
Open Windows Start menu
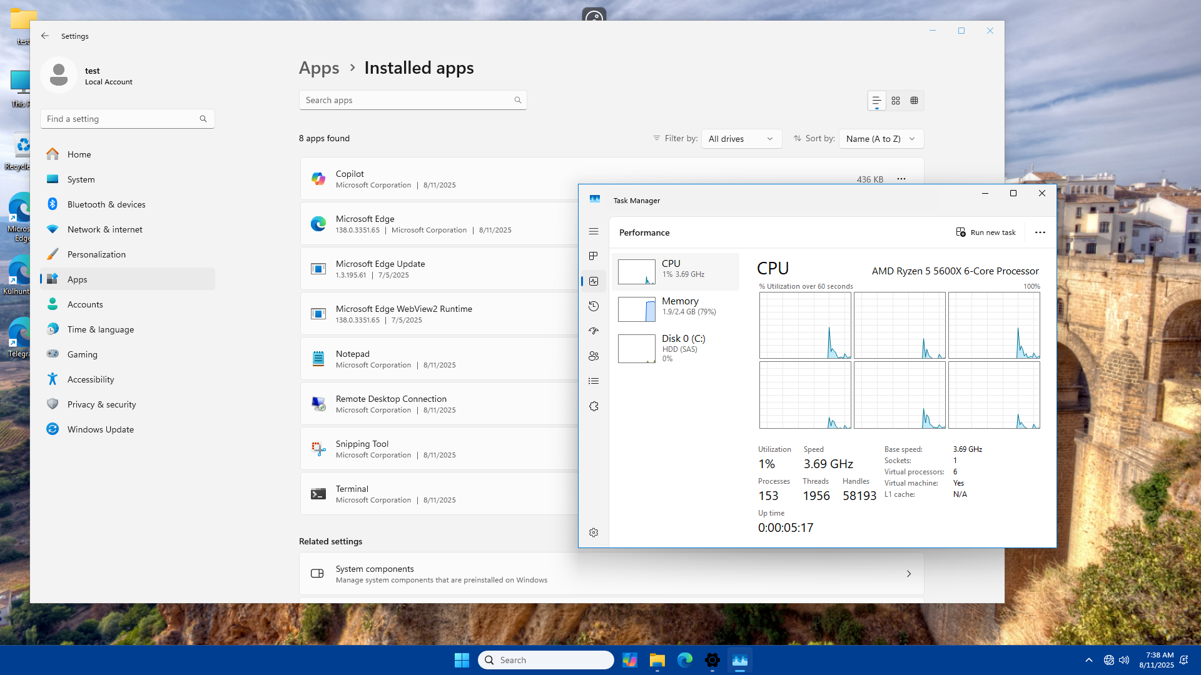(462, 660)
